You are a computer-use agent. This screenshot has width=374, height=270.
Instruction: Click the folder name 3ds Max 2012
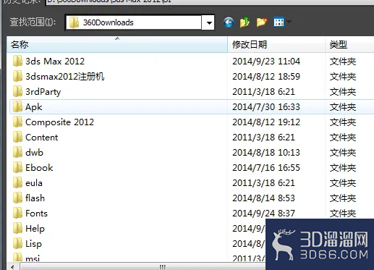(x=55, y=62)
